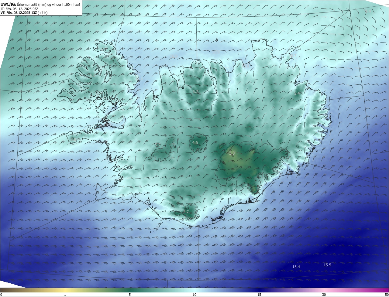Click the initial time line 'IT: Fös. 05. 12. 2025 06Z'
The width and height of the screenshot is (389, 297).
pyautogui.click(x=19, y=9)
